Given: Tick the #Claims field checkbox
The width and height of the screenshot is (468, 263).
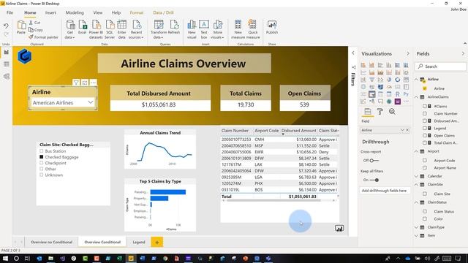Looking at the screenshot, I should (425, 106).
